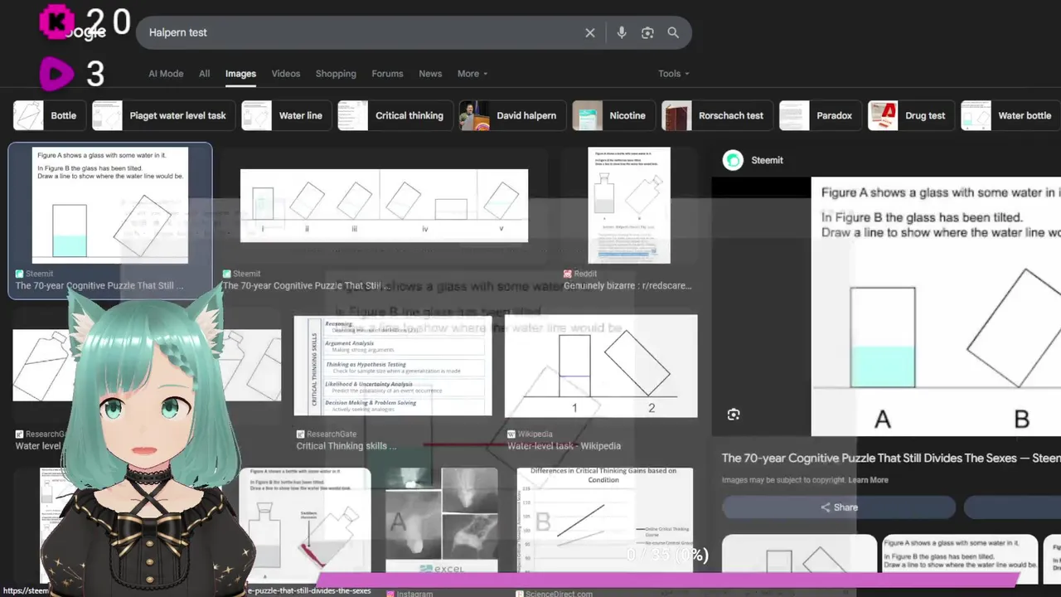The image size is (1061, 597).
Task: Filter by the Bottle chip
Action: (48, 115)
